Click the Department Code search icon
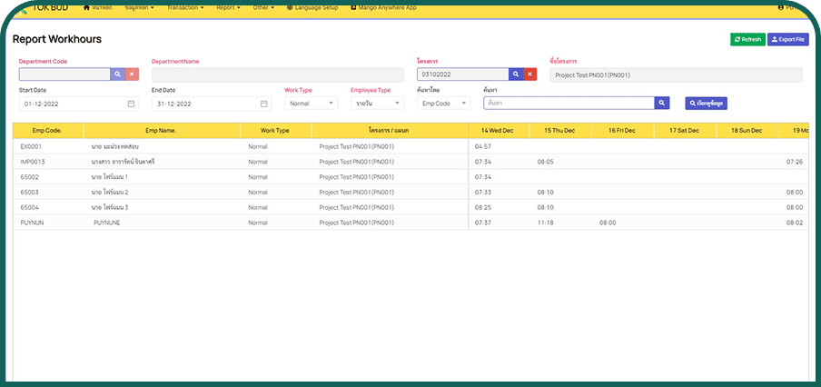This screenshot has width=821, height=387. tap(117, 74)
